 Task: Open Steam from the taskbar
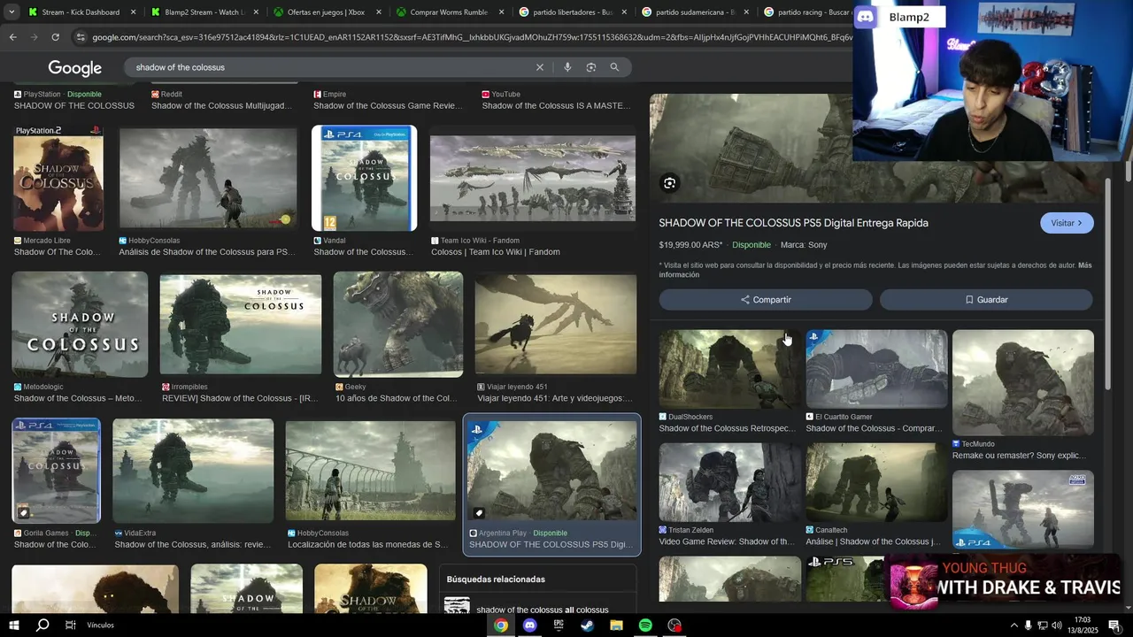(587, 625)
